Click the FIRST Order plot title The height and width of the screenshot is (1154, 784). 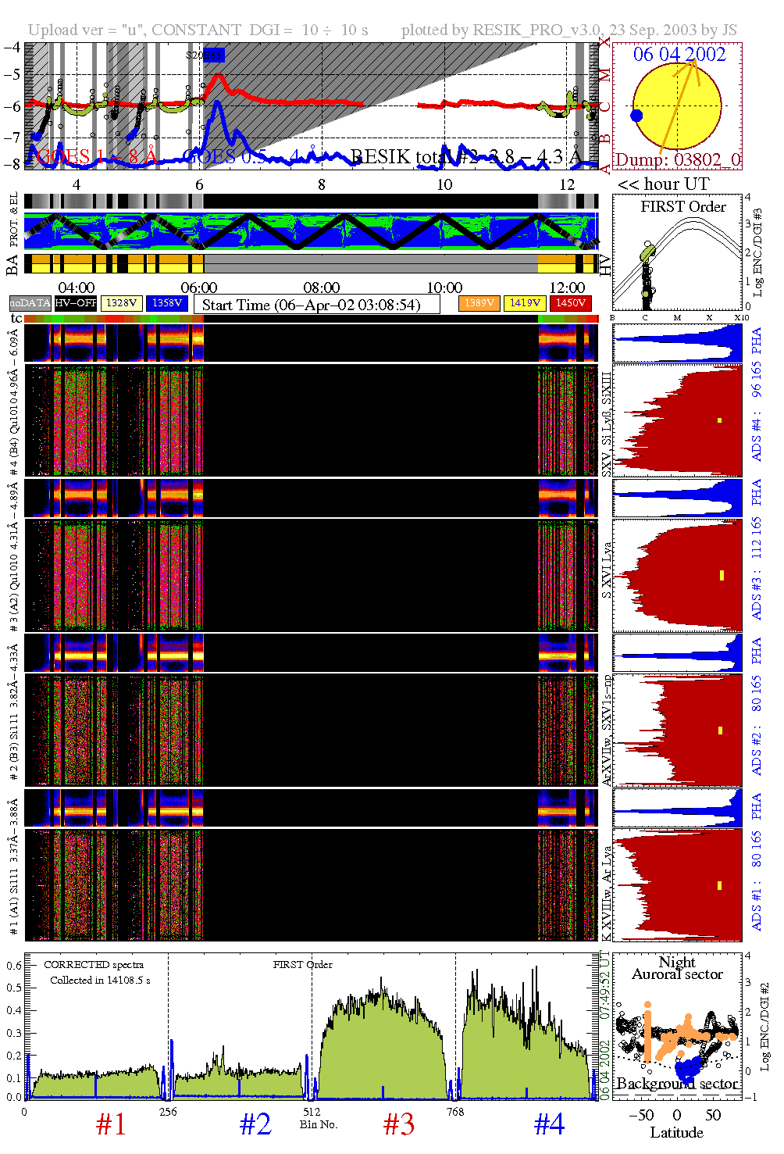(683, 206)
